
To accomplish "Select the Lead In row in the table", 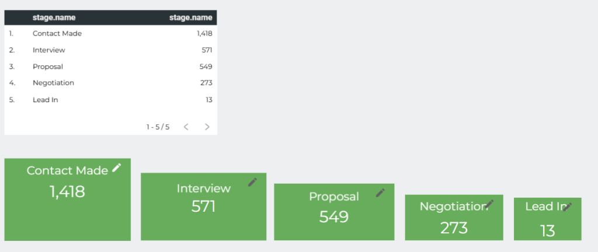I will coord(110,100).
